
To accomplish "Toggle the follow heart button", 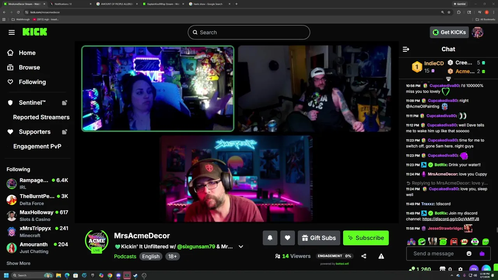I will (x=288, y=238).
